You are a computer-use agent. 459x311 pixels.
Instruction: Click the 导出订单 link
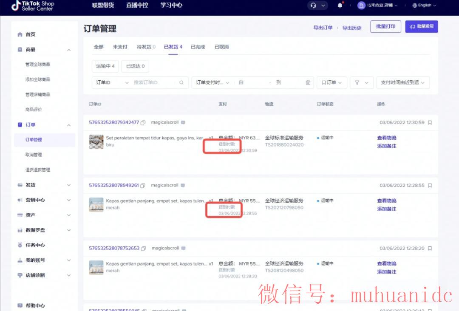tap(323, 28)
